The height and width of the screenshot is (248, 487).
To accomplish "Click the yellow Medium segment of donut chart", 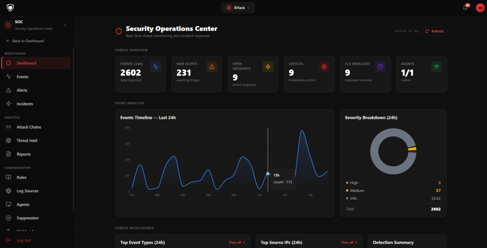I will [x=412, y=149].
